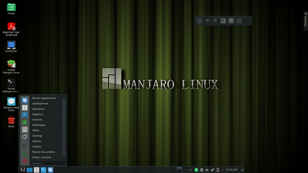Toggle the application launcher menu button
Viewport: 308px width, 173px height.
click(22, 170)
